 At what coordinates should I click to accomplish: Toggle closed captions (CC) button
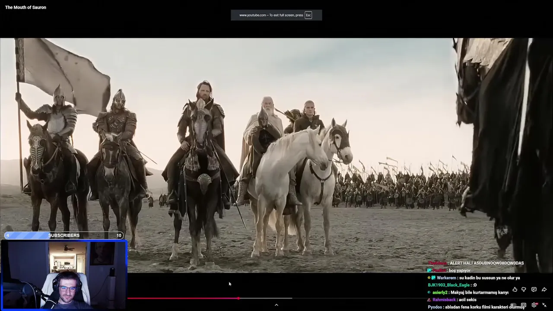coord(524,305)
